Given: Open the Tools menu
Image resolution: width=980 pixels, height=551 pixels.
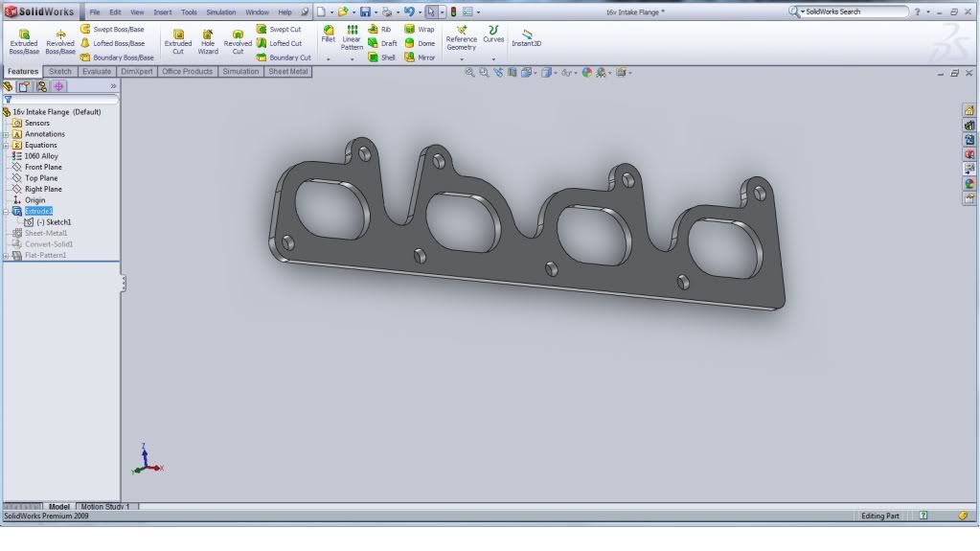Looking at the screenshot, I should [x=189, y=11].
